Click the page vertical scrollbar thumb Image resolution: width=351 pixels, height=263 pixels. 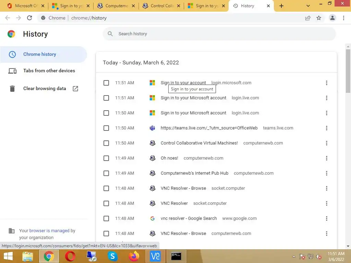click(x=348, y=71)
